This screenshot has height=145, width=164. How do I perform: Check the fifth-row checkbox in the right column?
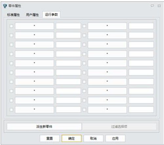point(84,63)
